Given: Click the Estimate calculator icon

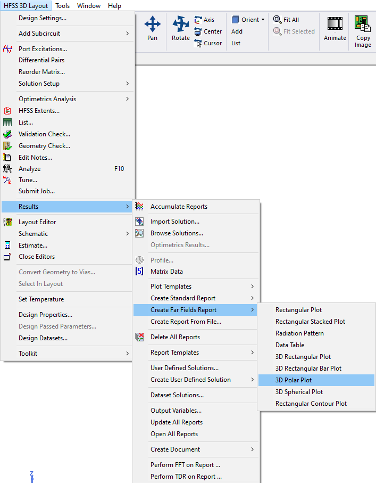Looking at the screenshot, I should 7,245.
